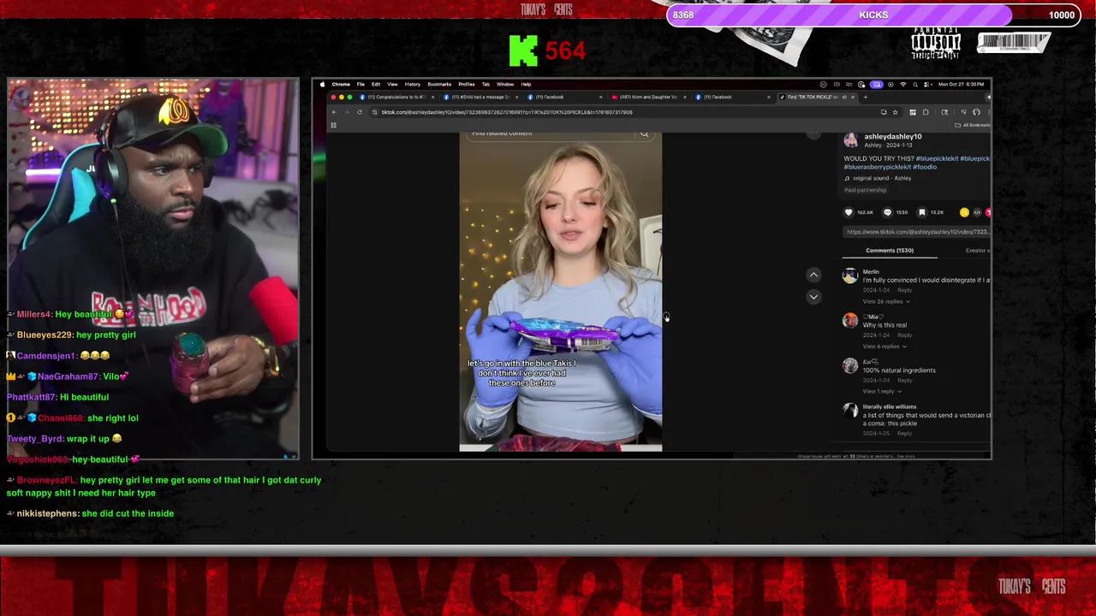Click the video share link URL field
Screen dimensions: 1096x616
click(917, 232)
